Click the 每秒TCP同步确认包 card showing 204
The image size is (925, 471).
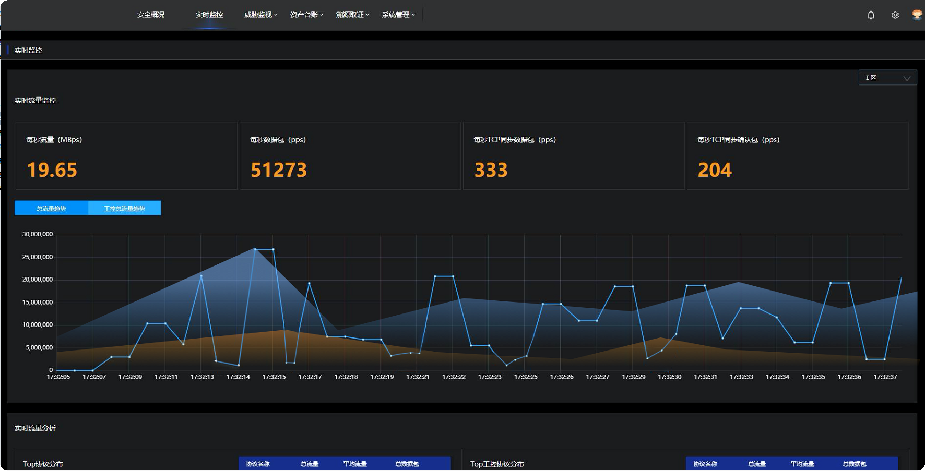tap(797, 155)
